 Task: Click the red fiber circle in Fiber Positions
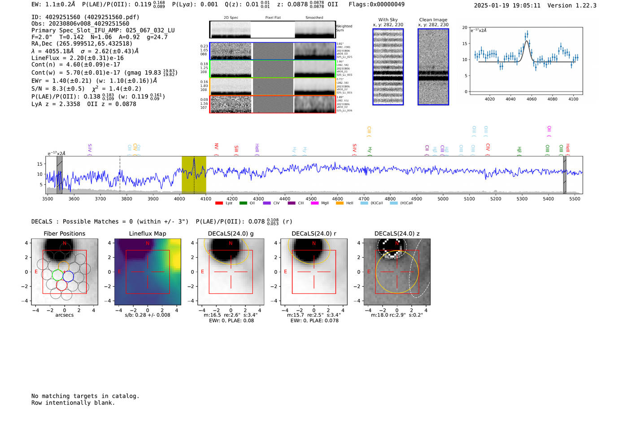[62, 285]
